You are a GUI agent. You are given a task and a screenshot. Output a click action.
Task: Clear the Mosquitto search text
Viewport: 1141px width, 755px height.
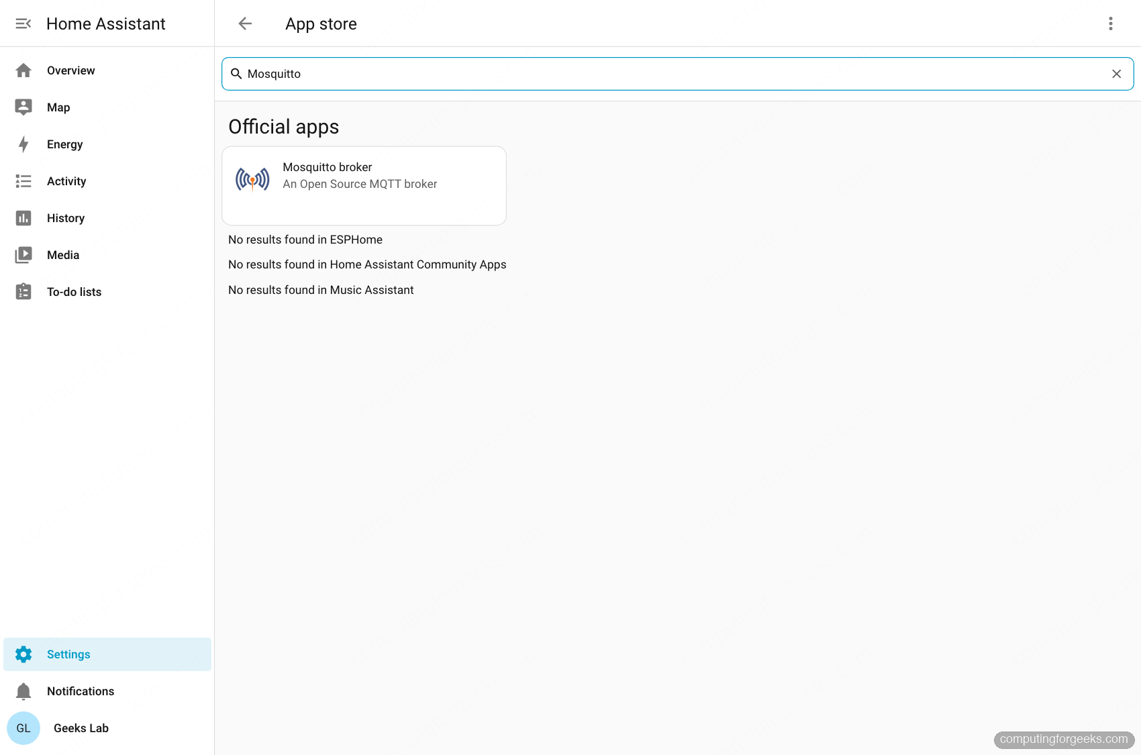1117,74
